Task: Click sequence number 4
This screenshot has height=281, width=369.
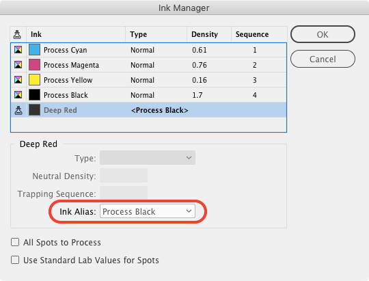Action: (255, 95)
